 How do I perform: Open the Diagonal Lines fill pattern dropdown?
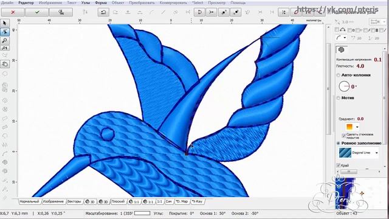pos(377,153)
